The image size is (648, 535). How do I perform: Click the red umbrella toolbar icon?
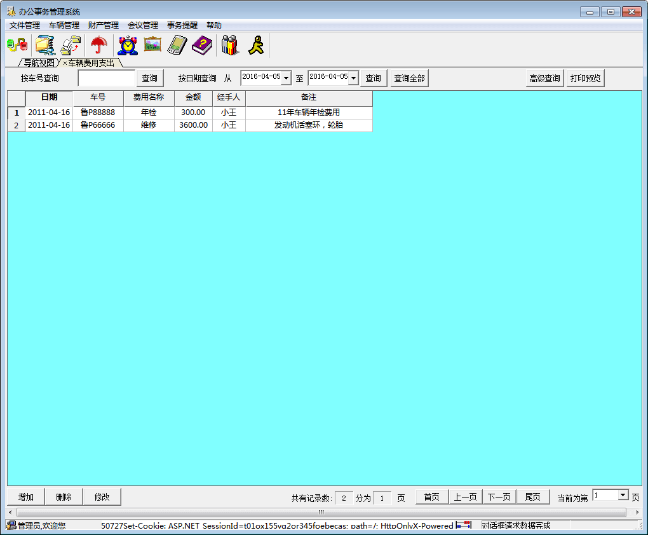98,45
